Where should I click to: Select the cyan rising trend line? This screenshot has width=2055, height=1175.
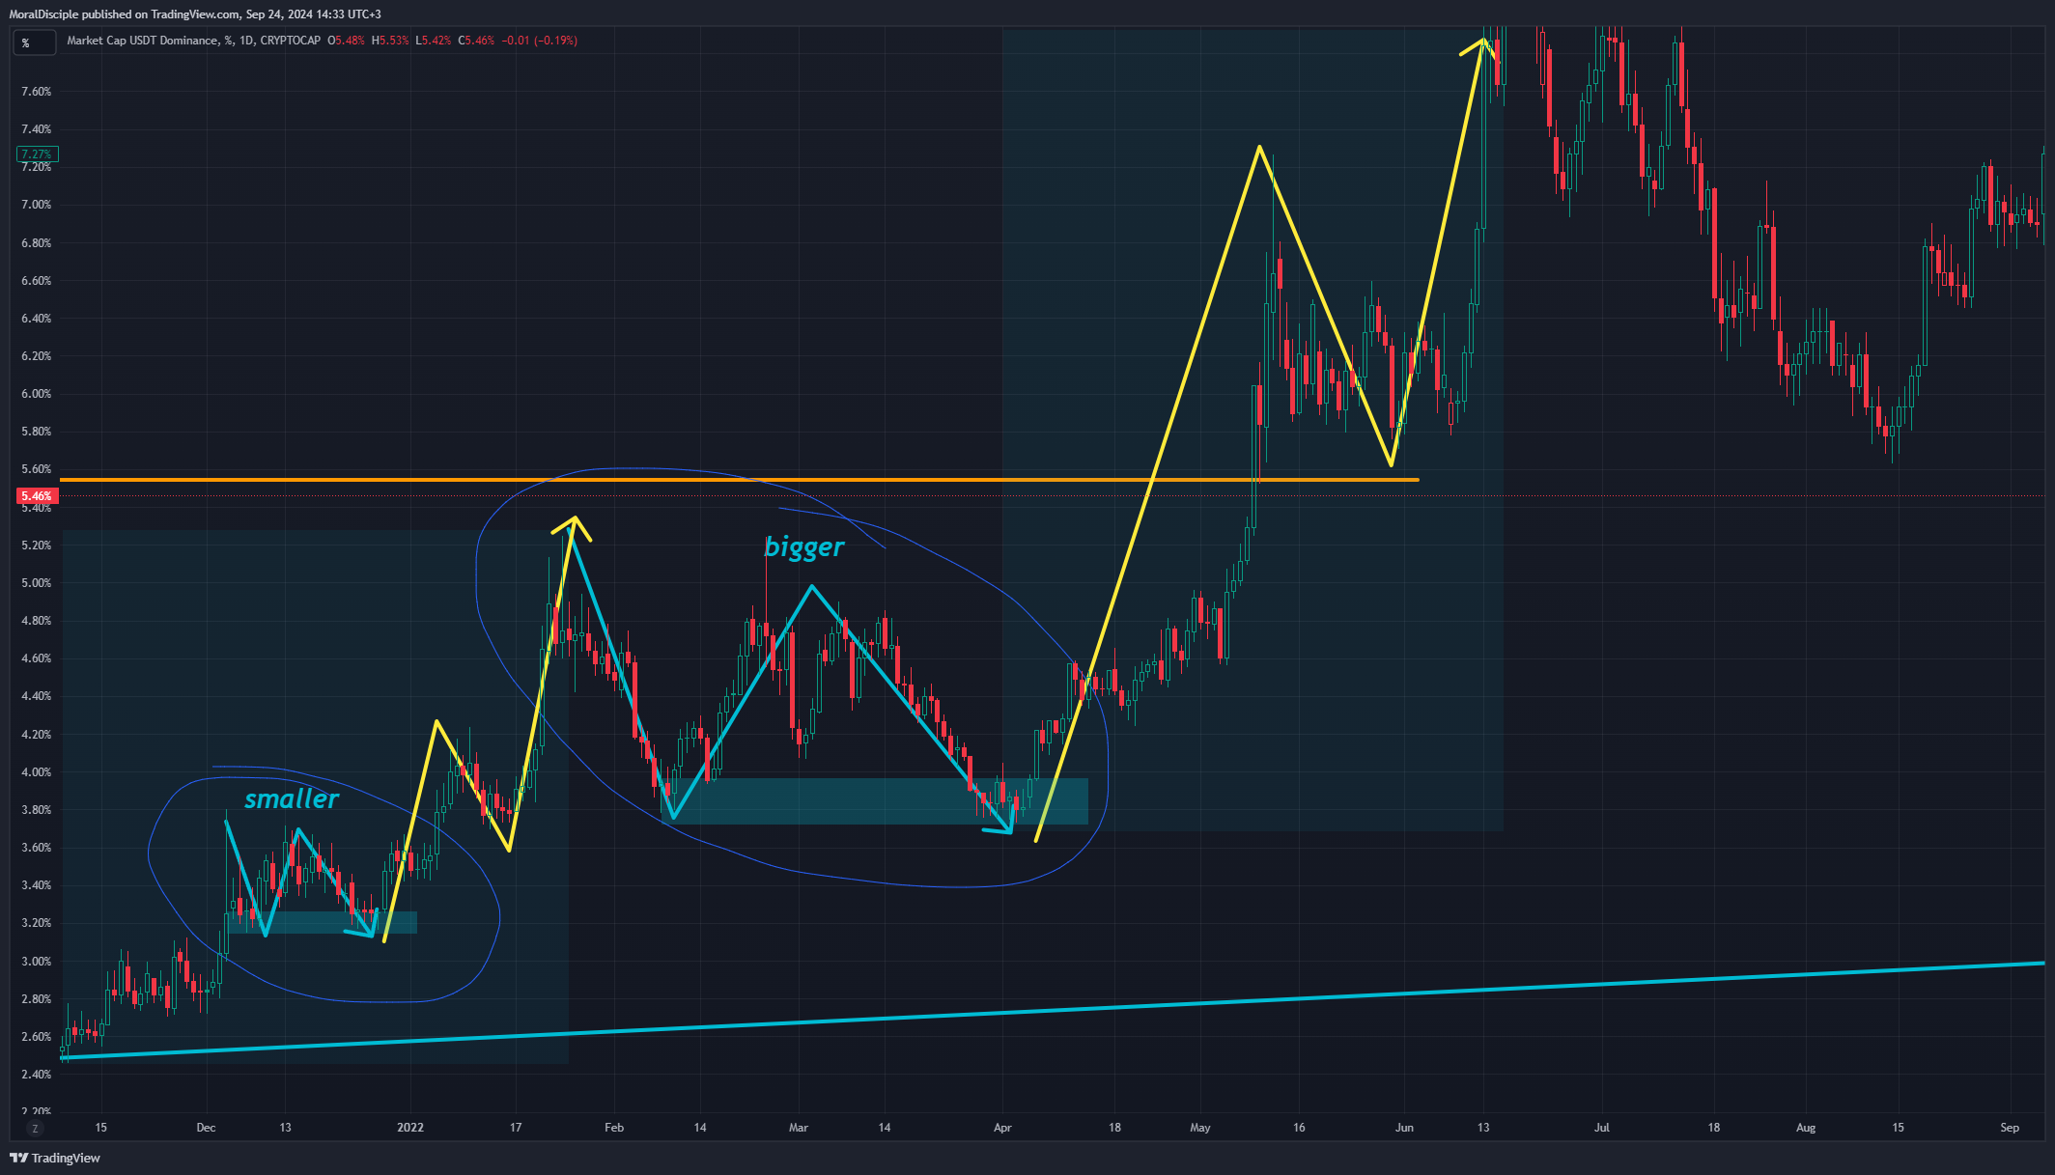(1053, 1009)
